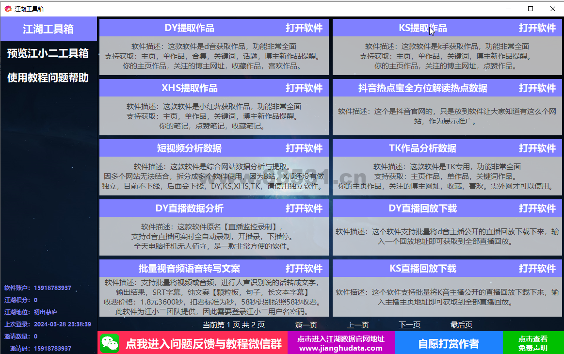Click the 抖音热点宝全方位解读热点数据 title
The image size is (564, 354).
[x=423, y=88]
